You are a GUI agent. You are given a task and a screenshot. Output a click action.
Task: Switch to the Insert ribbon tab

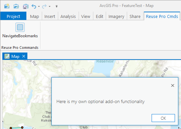(50, 16)
